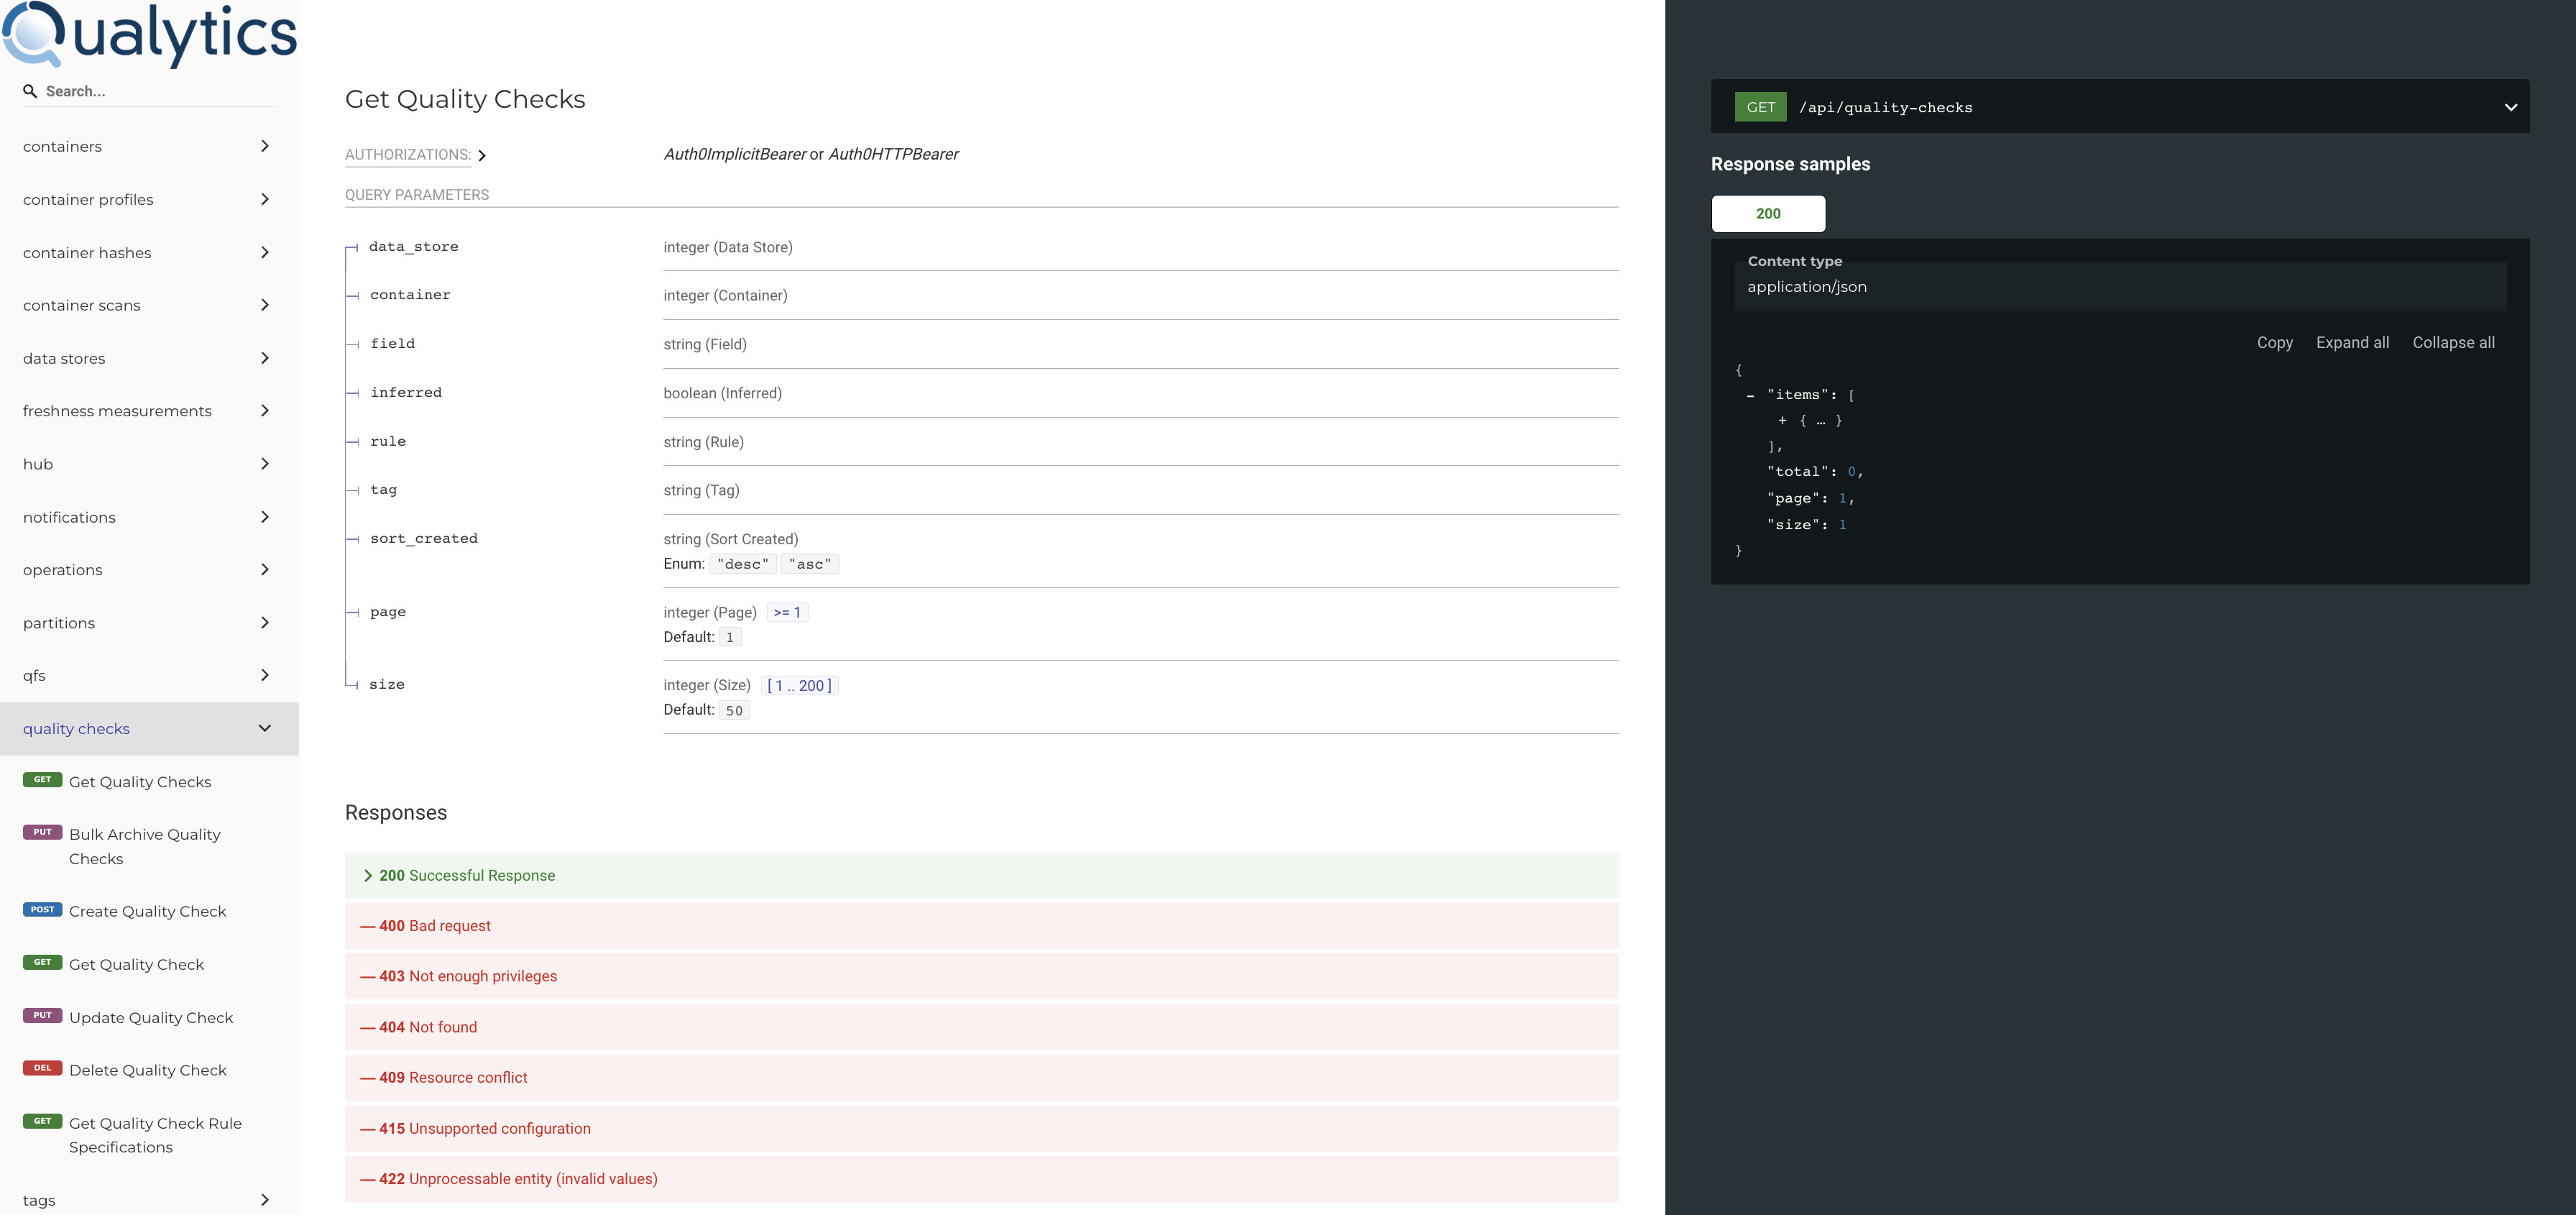Select the POST badge beside Create Quality Check
The height and width of the screenshot is (1215, 2576).
pyautogui.click(x=42, y=909)
